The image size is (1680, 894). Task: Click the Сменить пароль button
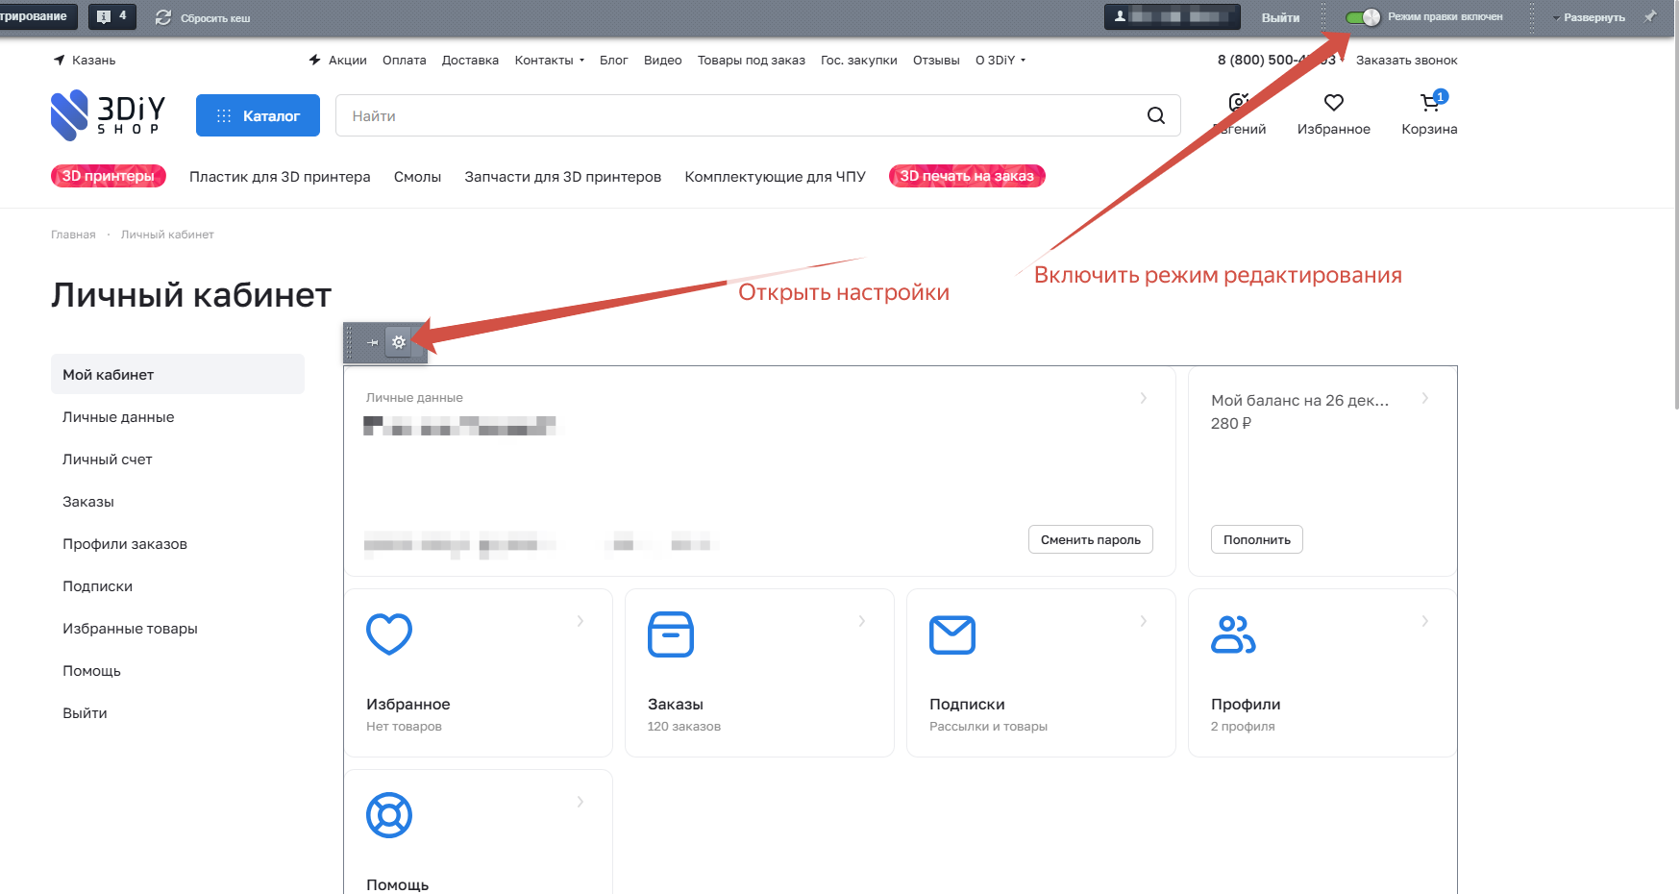[x=1091, y=539]
